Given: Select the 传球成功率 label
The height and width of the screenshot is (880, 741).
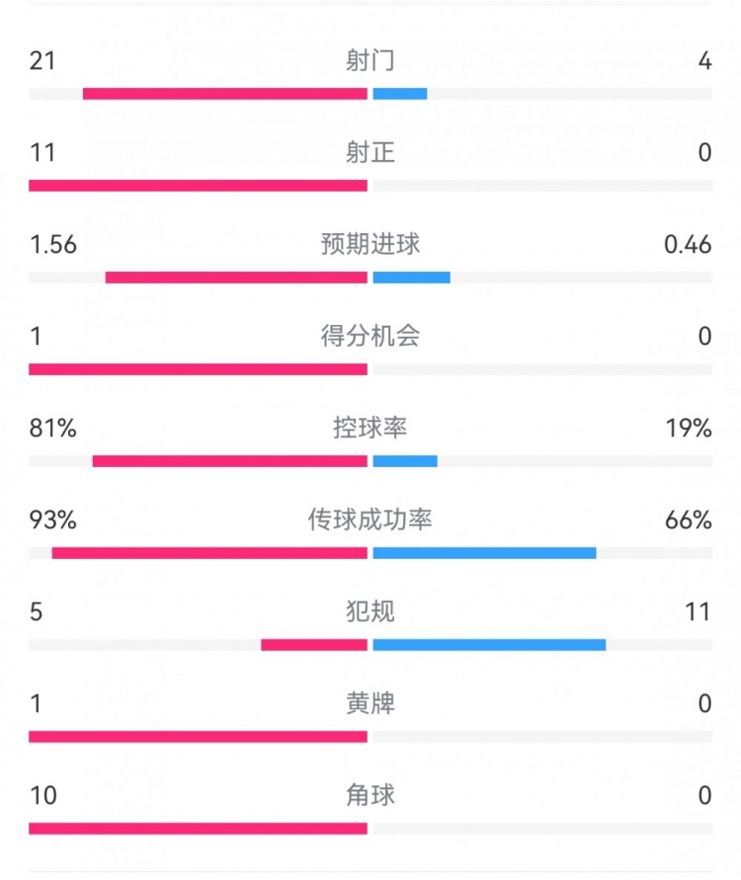Looking at the screenshot, I should (370, 520).
